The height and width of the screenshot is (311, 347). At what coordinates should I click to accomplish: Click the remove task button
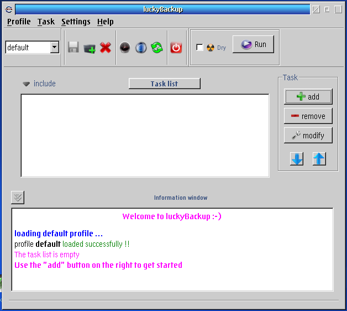point(308,116)
